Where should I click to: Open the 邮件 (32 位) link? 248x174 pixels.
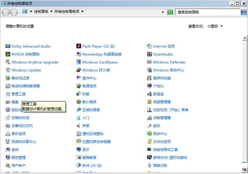[x=92, y=166]
